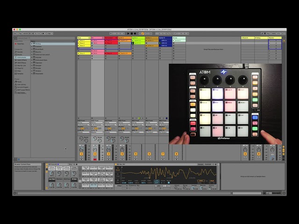Screen dimensions: 299x224
Task: Toggle track 1 activator button
Action: click(x=81, y=154)
